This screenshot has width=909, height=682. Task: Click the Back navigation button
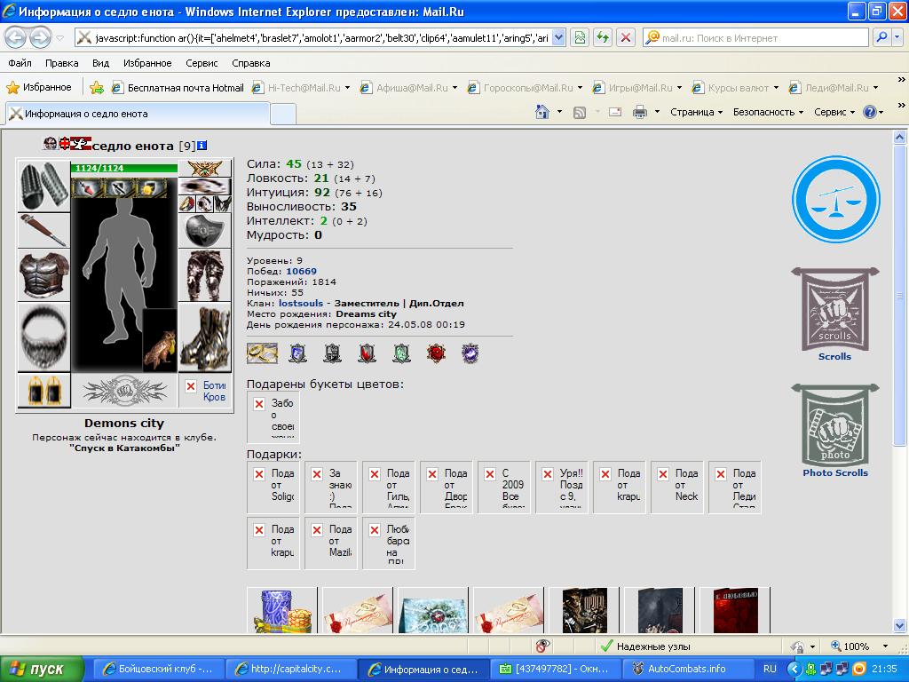tap(16, 37)
